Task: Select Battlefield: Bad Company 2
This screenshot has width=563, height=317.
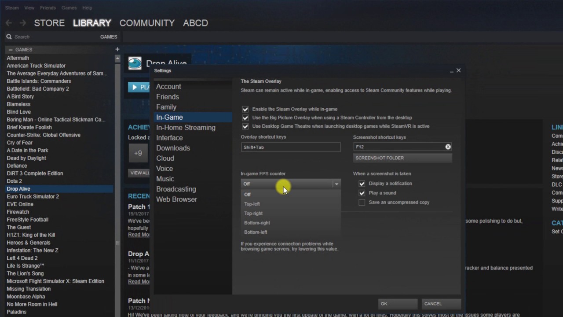Action: 38,89
